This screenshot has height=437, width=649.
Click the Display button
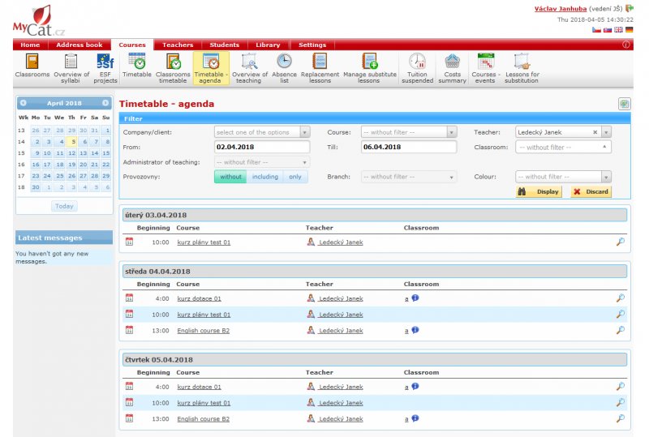pos(539,192)
